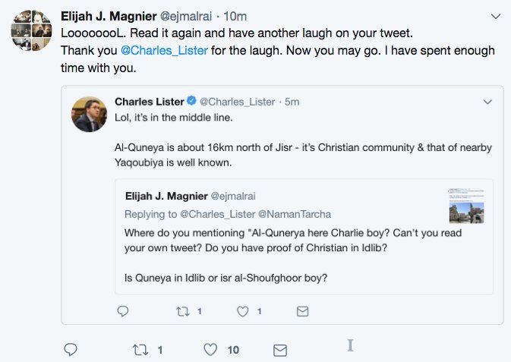View Charles Lister's profile photo

89,114
